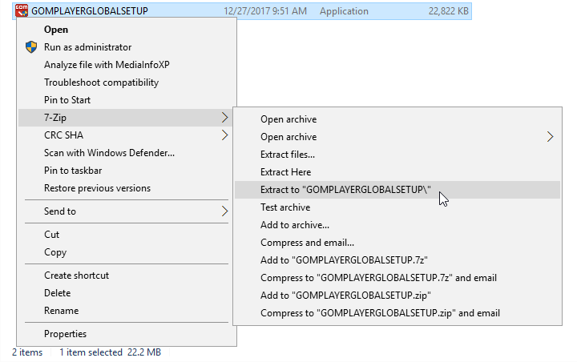Expand the Send to submenu arrow

(225, 211)
